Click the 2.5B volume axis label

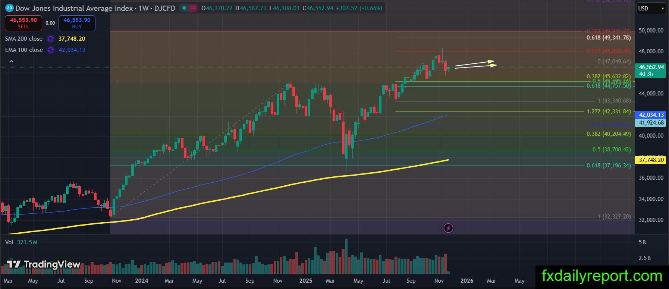tap(644, 258)
